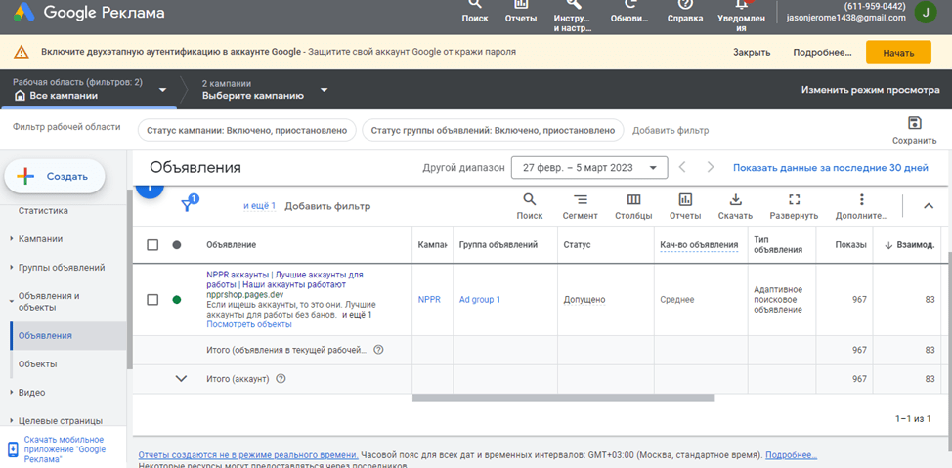Open the NPPR campaign link

pyautogui.click(x=429, y=299)
